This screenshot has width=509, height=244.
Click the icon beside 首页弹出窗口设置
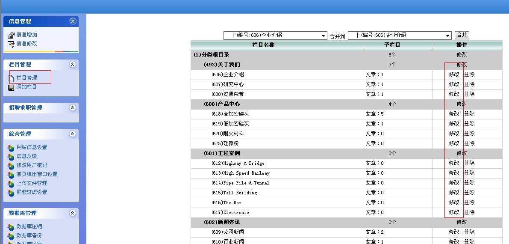(x=11, y=175)
